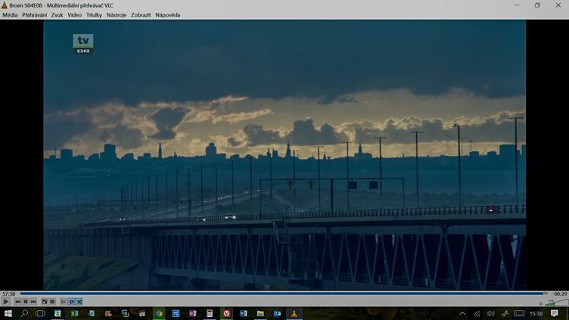Viewport: 569px width, 320px height.
Task: Switch to Google Chrome
Action: (x=160, y=313)
